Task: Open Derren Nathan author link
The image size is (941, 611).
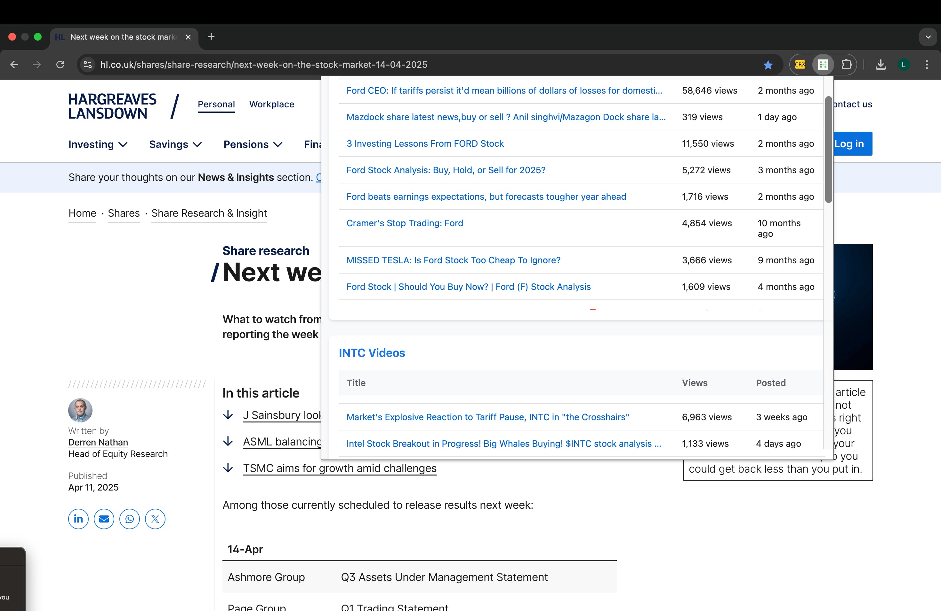Action: click(98, 443)
